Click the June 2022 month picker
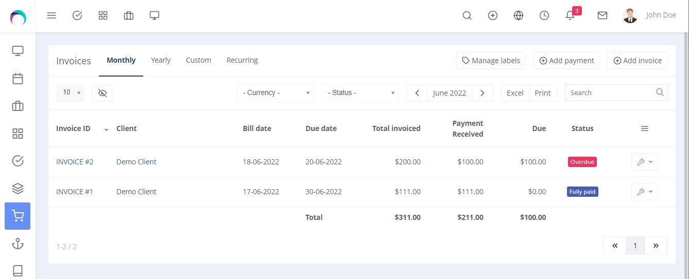This screenshot has width=689, height=279. (x=450, y=93)
